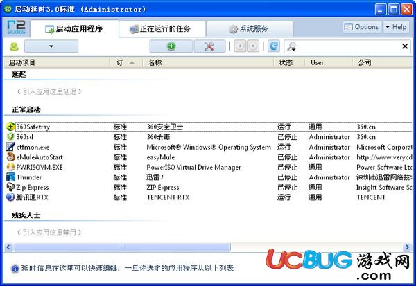Click the title bar app icon
The height and width of the screenshot is (286, 416).
pos(8,9)
